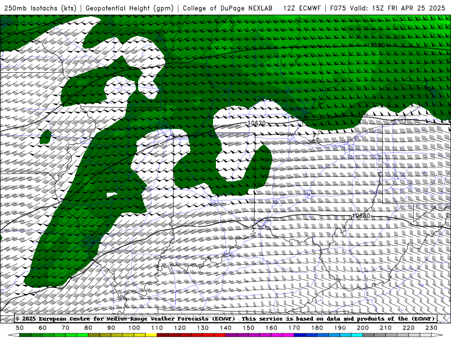451x338 pixels.
Task: Select the "College of DuPage NEXLAB" header text
Action: point(228,8)
